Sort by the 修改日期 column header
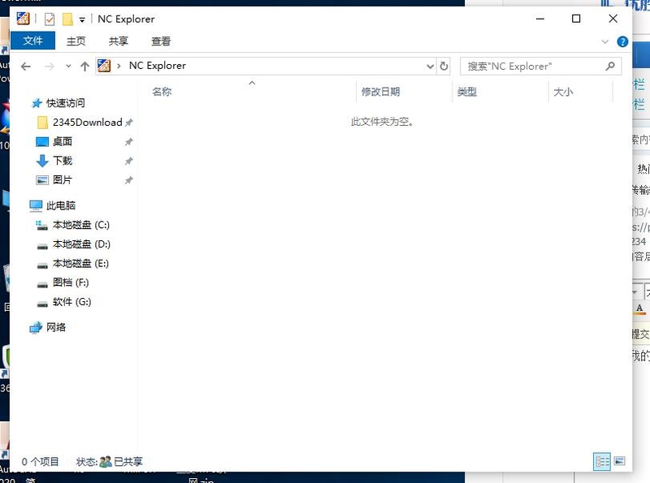Viewport: 650px width, 483px height. (380, 92)
